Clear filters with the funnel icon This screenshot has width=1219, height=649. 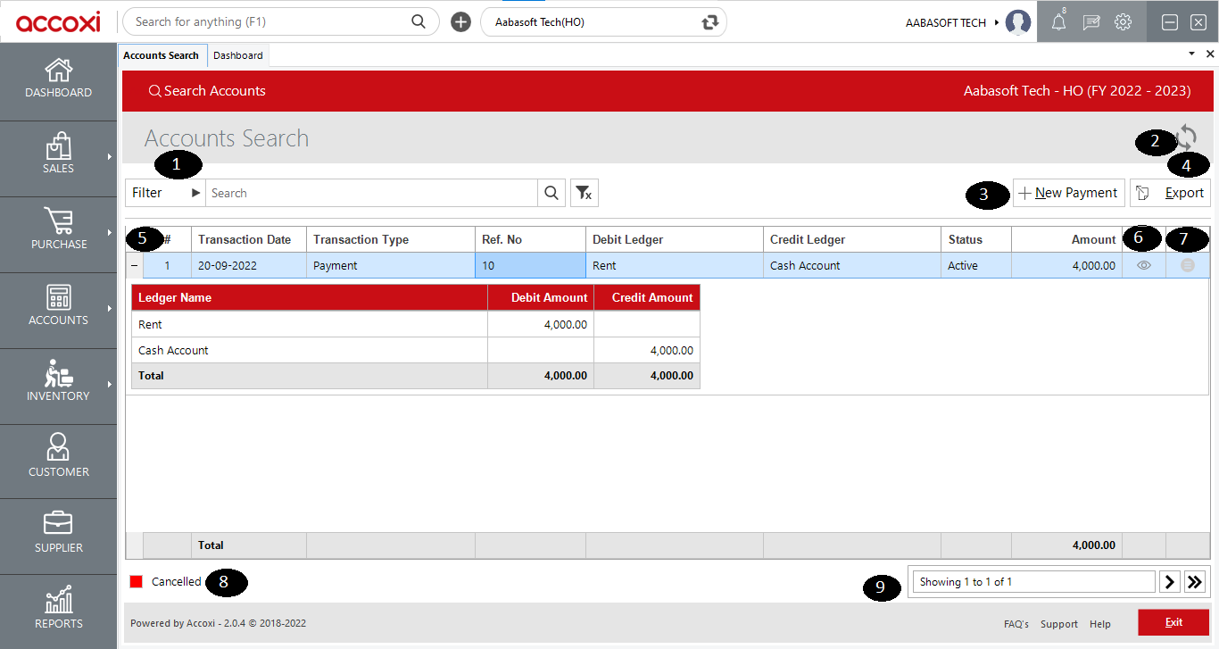pyautogui.click(x=584, y=193)
